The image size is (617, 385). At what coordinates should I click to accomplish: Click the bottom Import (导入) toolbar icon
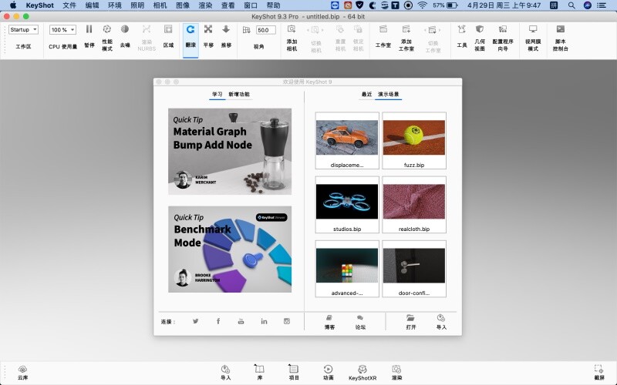225,369
